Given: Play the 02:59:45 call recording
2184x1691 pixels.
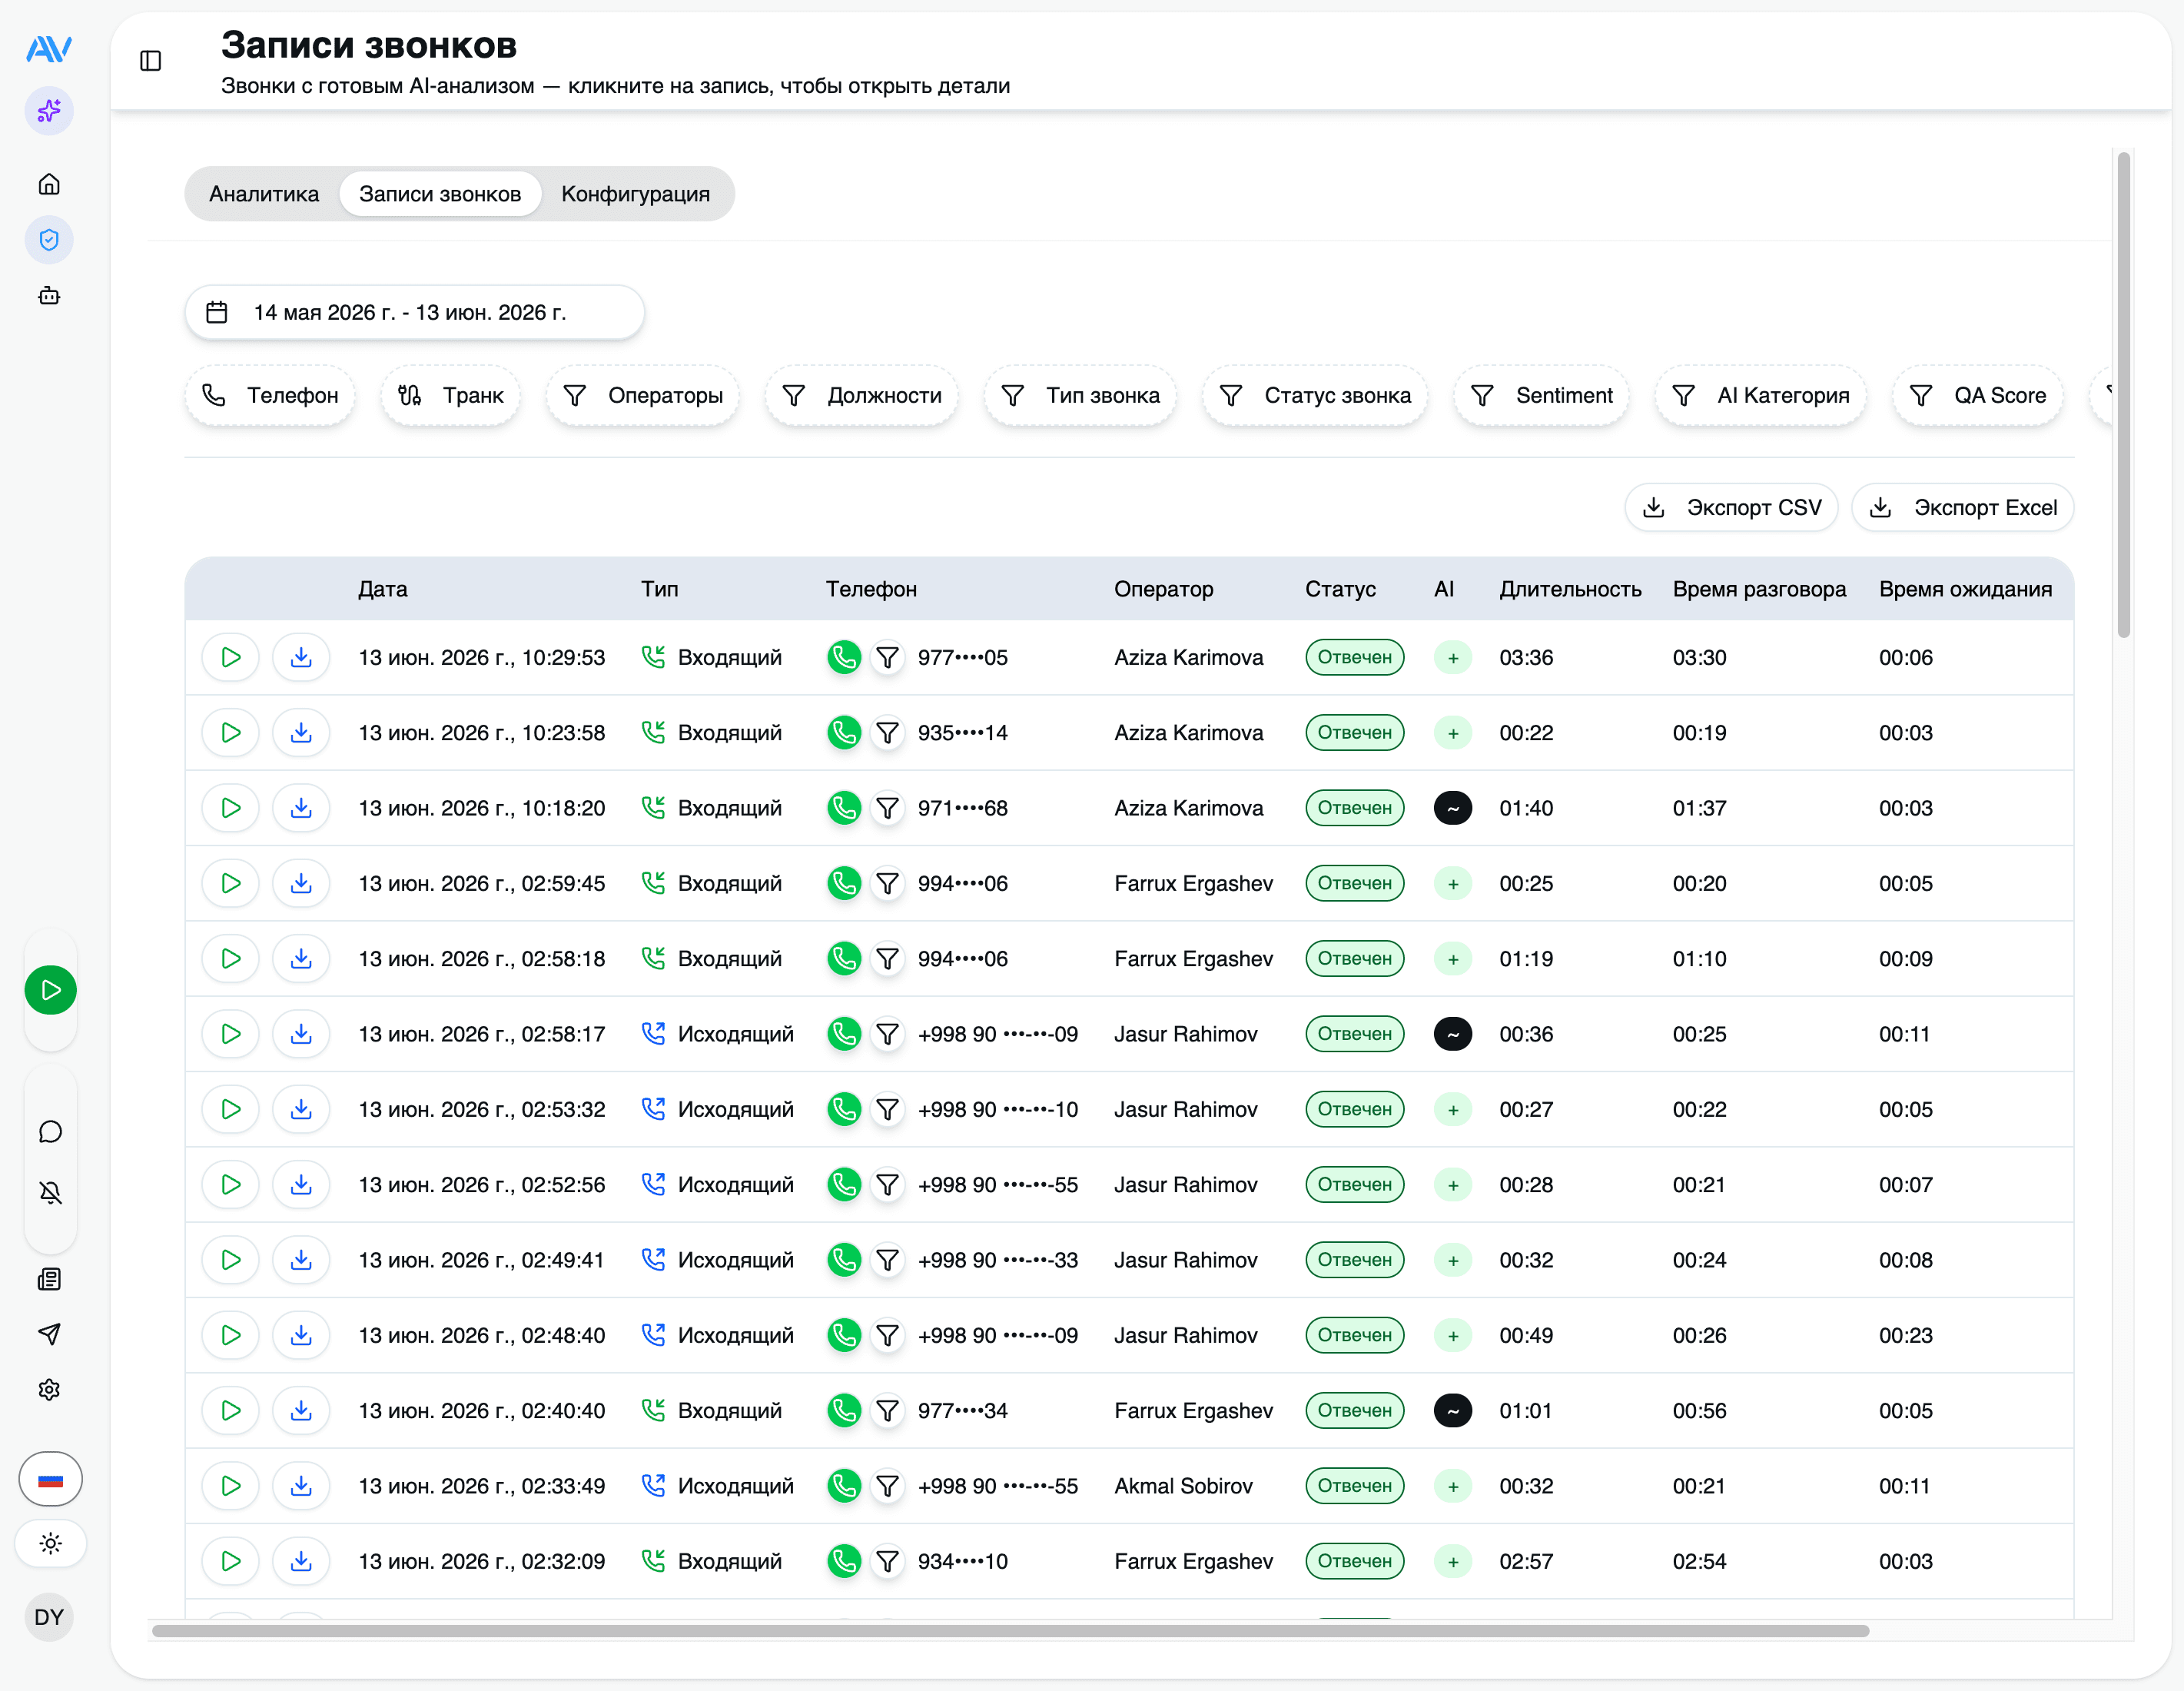Looking at the screenshot, I should (x=231, y=884).
